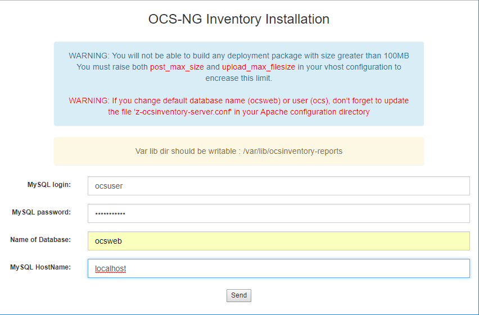This screenshot has width=479, height=315.
Task: Focus the MySQL password field
Action: pyautogui.click(x=279, y=213)
